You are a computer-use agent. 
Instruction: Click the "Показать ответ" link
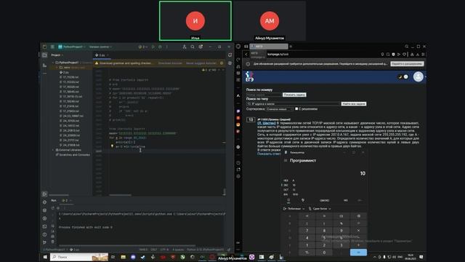point(269,154)
